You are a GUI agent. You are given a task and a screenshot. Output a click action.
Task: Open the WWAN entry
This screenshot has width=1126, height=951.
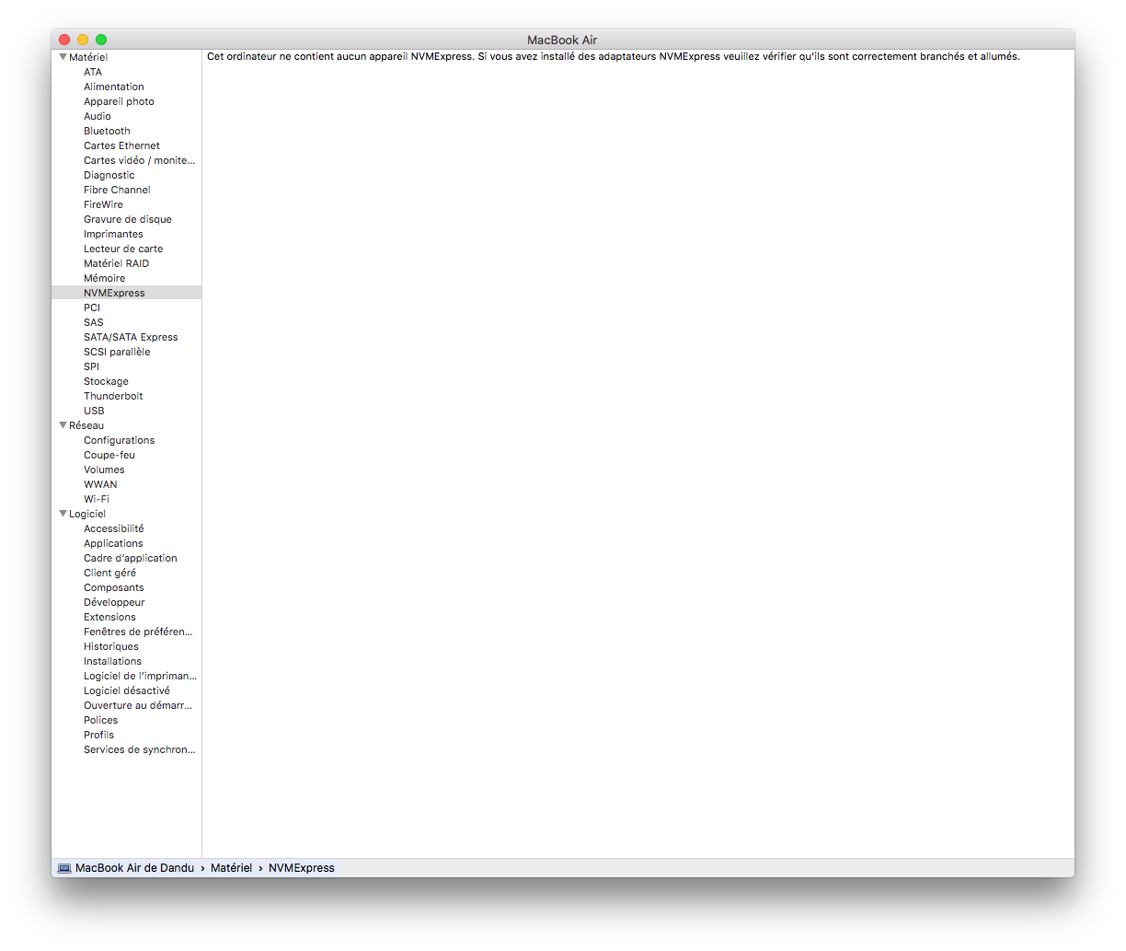pyautogui.click(x=100, y=484)
